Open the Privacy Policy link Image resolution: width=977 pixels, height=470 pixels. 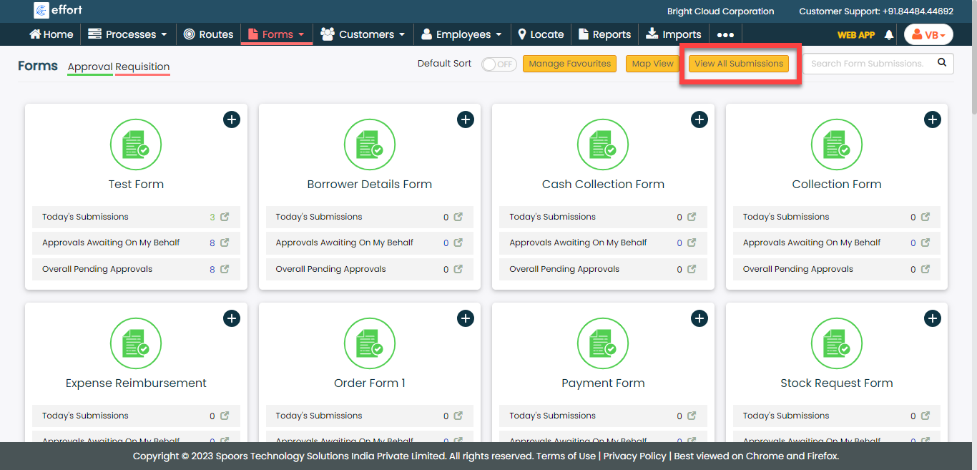(x=635, y=456)
